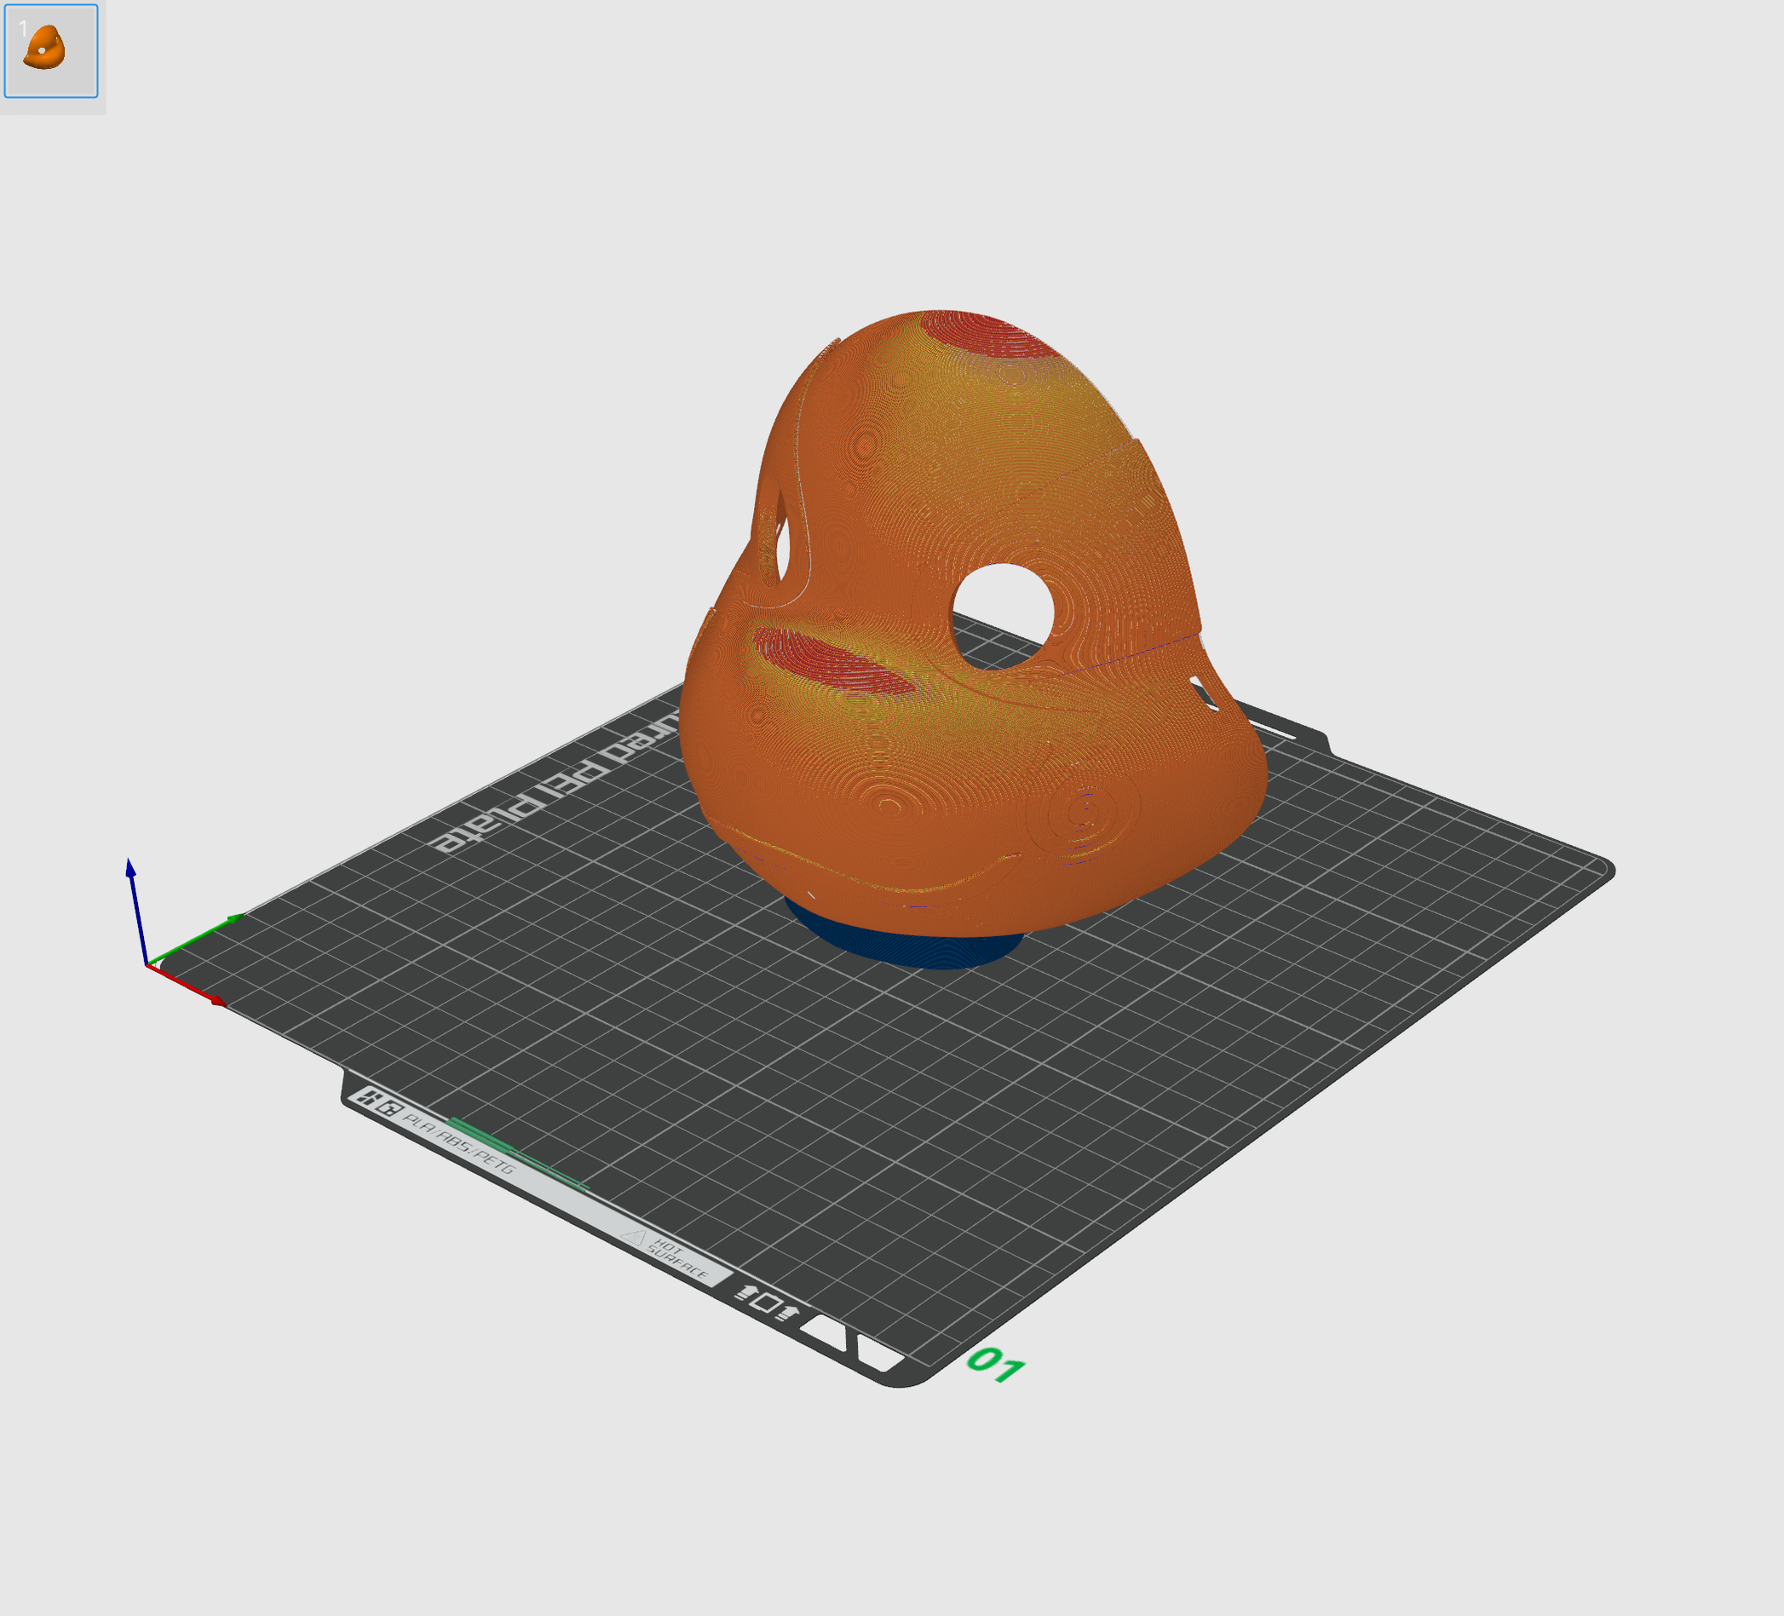Click the hot surface warning triangle icon
Screen dimensions: 1784x1616
click(x=634, y=1236)
